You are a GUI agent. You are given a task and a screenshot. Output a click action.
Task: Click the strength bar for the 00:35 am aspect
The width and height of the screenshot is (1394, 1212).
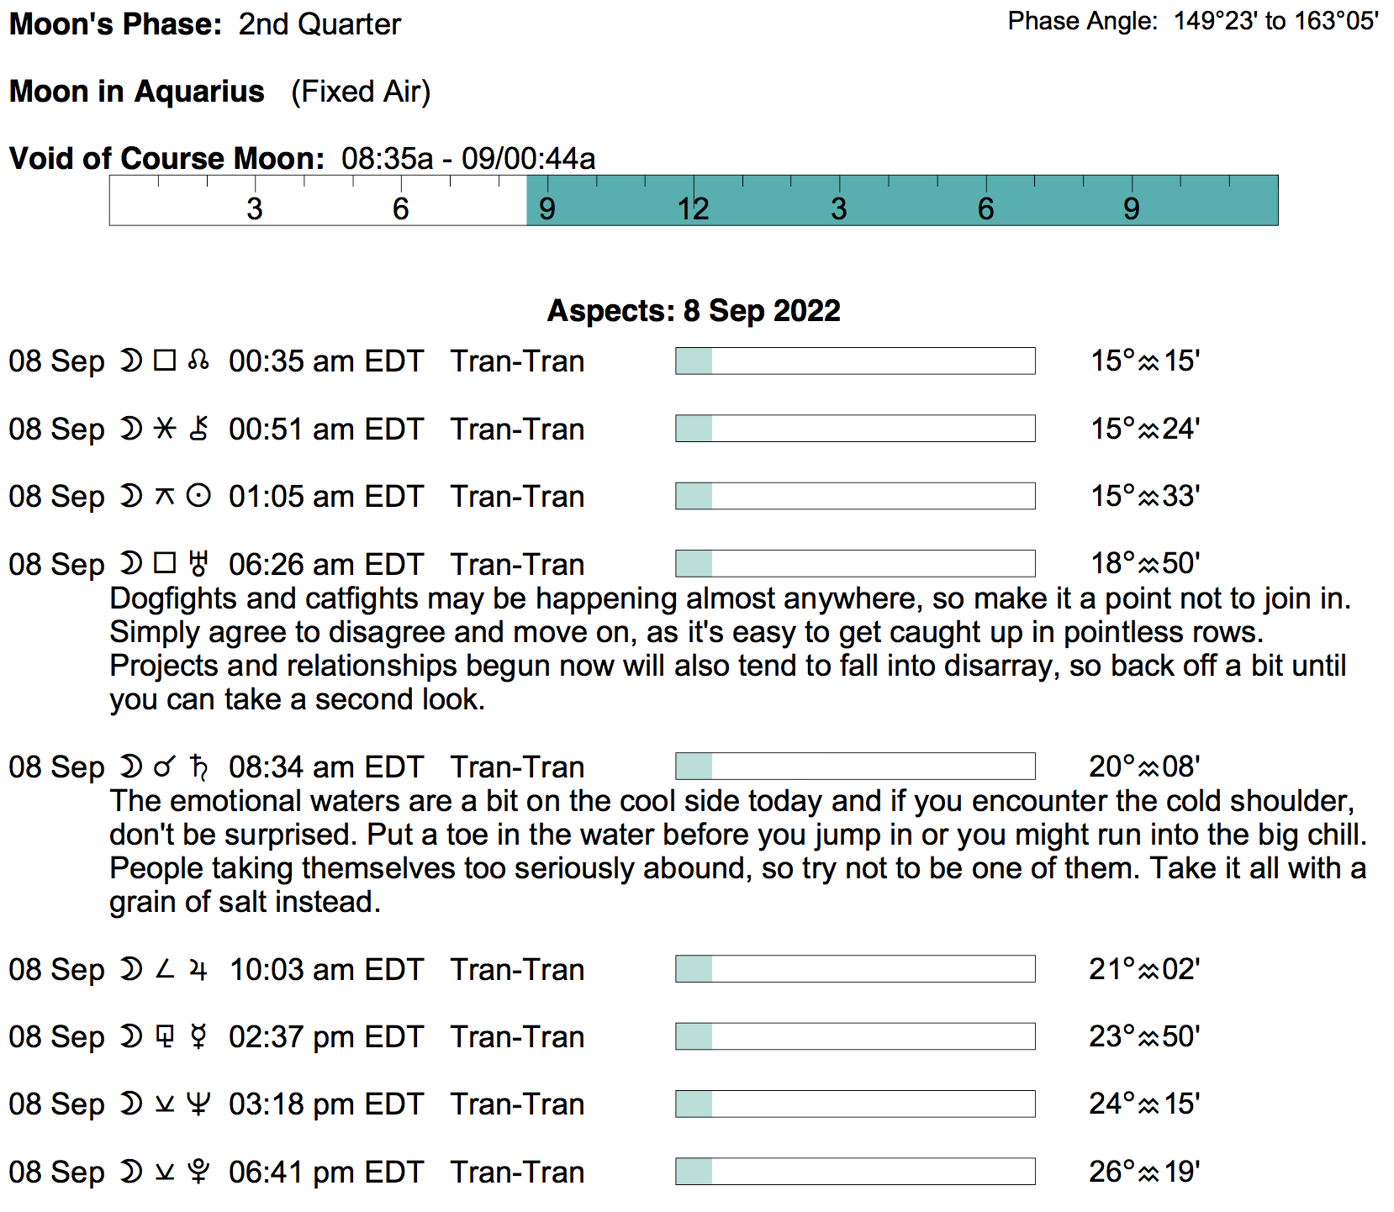pyautogui.click(x=855, y=361)
